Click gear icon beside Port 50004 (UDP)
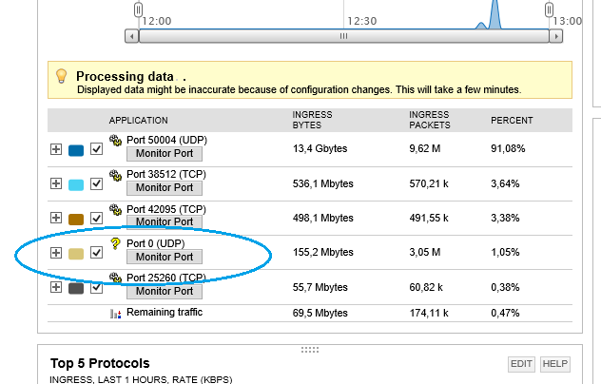This screenshot has height=384, width=601. point(115,141)
